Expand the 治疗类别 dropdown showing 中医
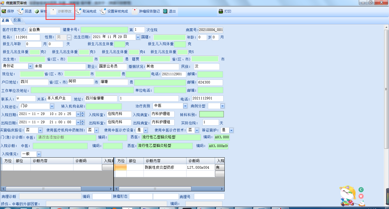Viewport: 389px width, 209px height. (185, 106)
